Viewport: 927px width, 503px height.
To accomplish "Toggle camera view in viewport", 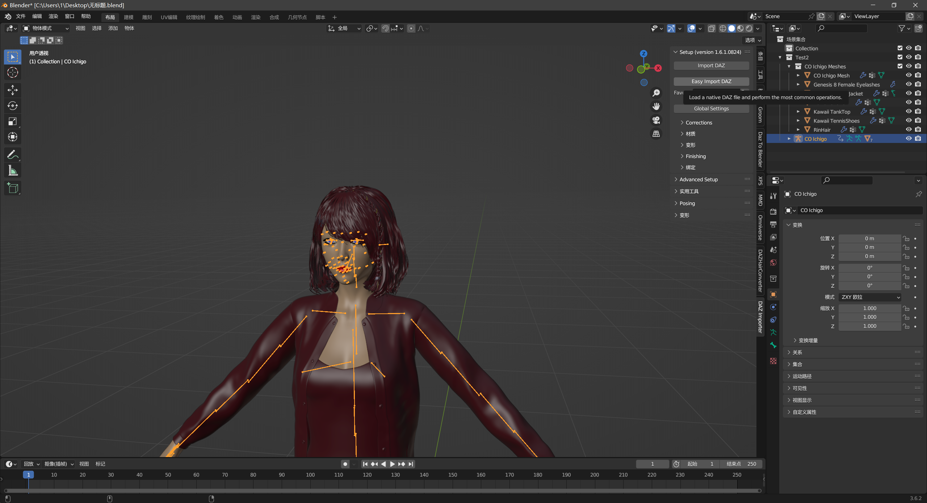I will pos(656,120).
